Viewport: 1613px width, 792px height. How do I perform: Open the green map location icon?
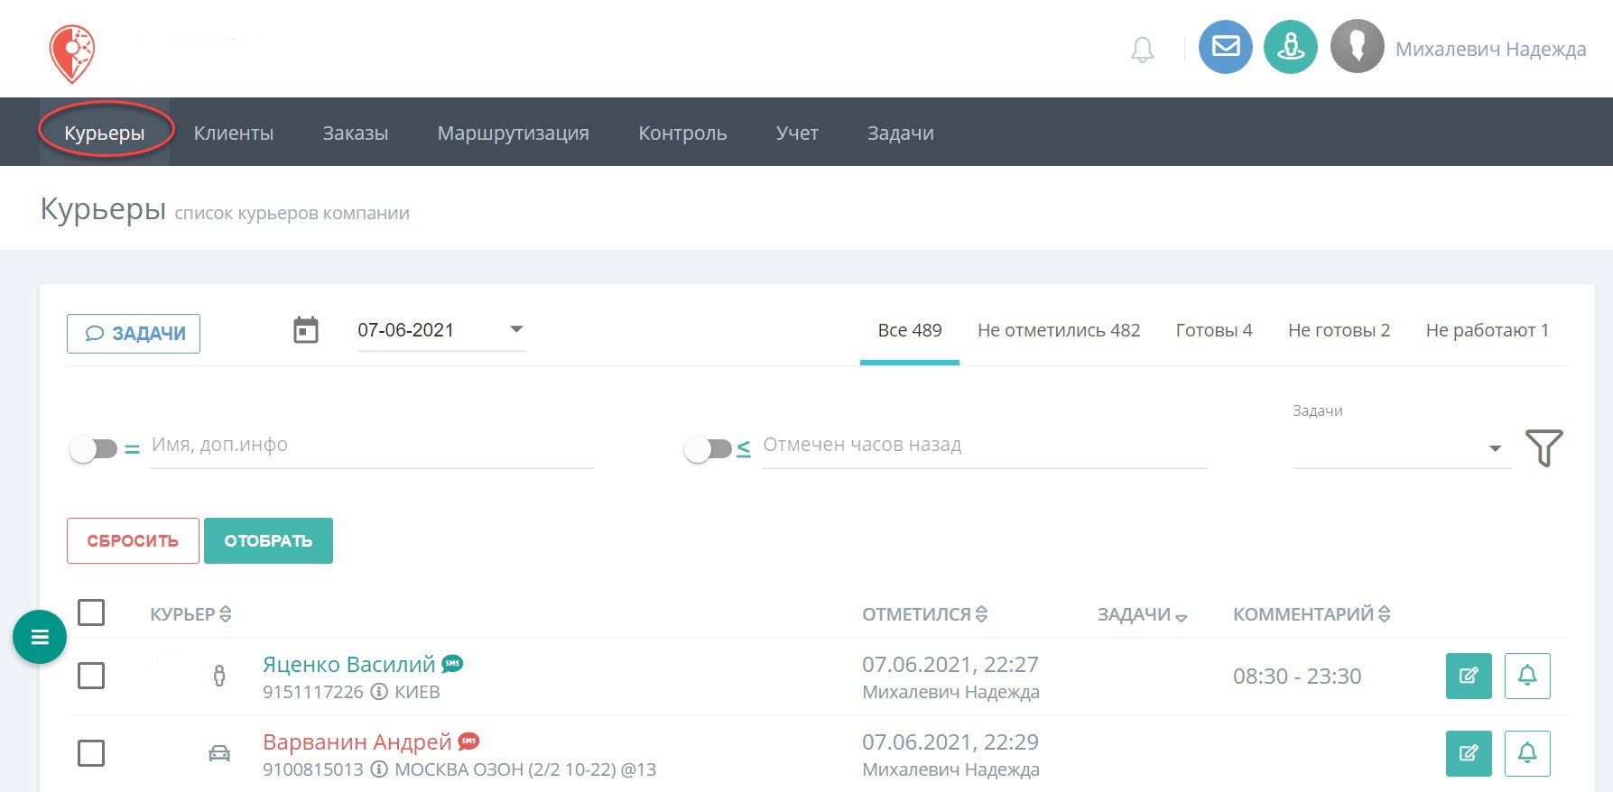pos(1291,46)
